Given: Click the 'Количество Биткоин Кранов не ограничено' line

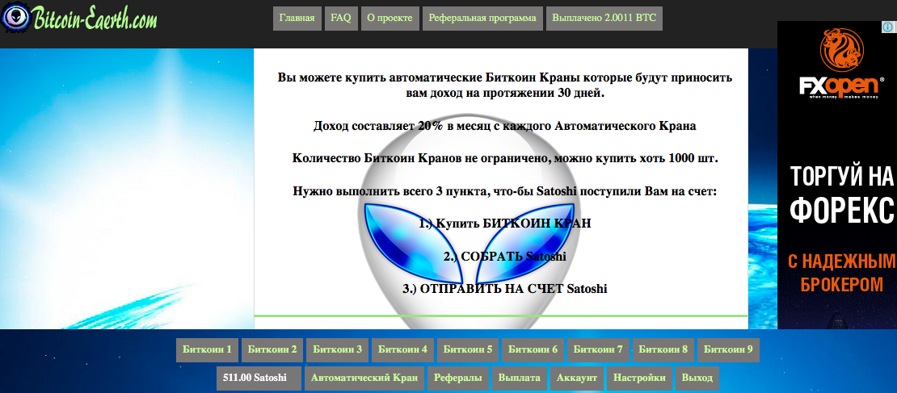Looking at the screenshot, I should [x=504, y=159].
